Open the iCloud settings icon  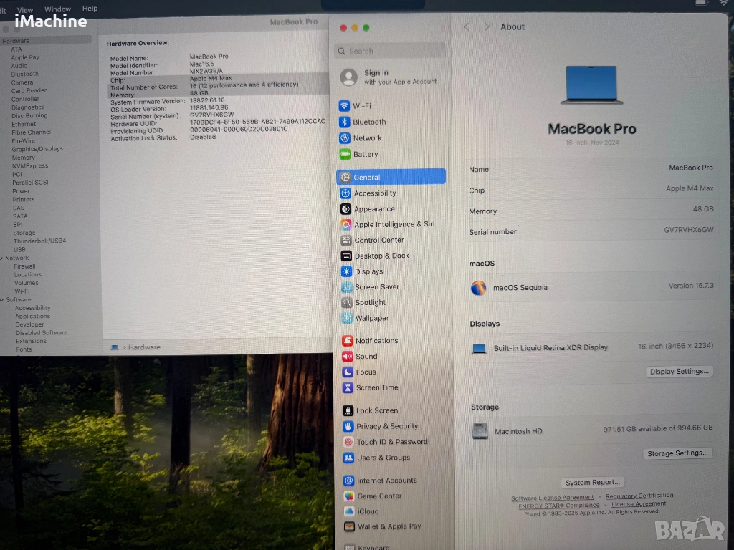click(348, 511)
